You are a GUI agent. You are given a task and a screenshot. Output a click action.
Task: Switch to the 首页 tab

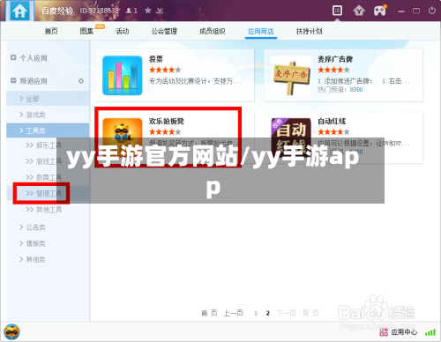(51, 31)
